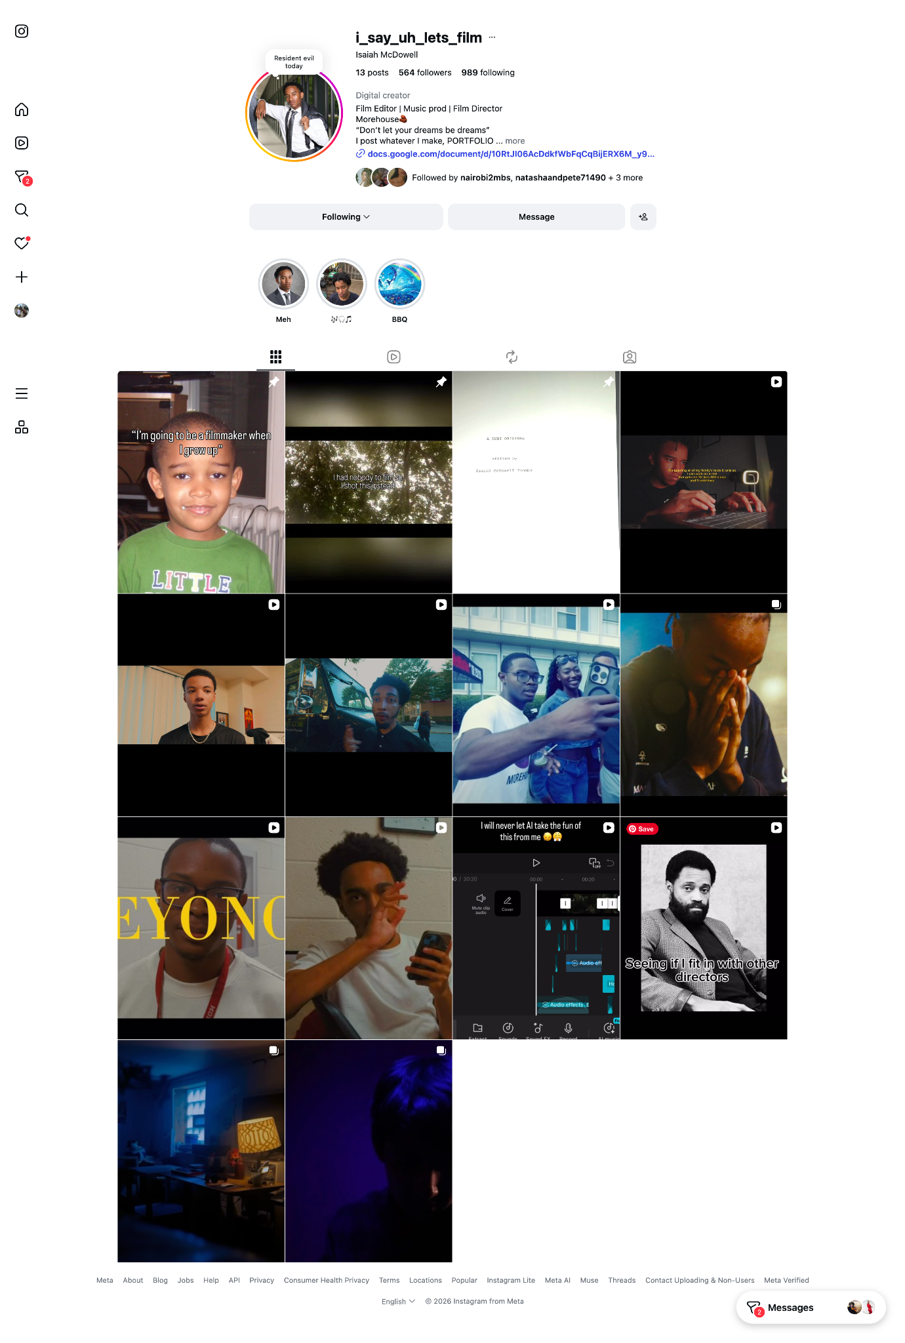Open 'Followed by nairobi2mbs' mutual followers text

527,178
